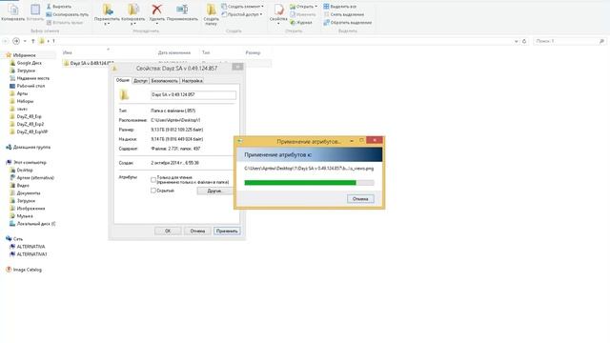Click Применить in the properties dialog
The image size is (610, 343).
(x=227, y=231)
